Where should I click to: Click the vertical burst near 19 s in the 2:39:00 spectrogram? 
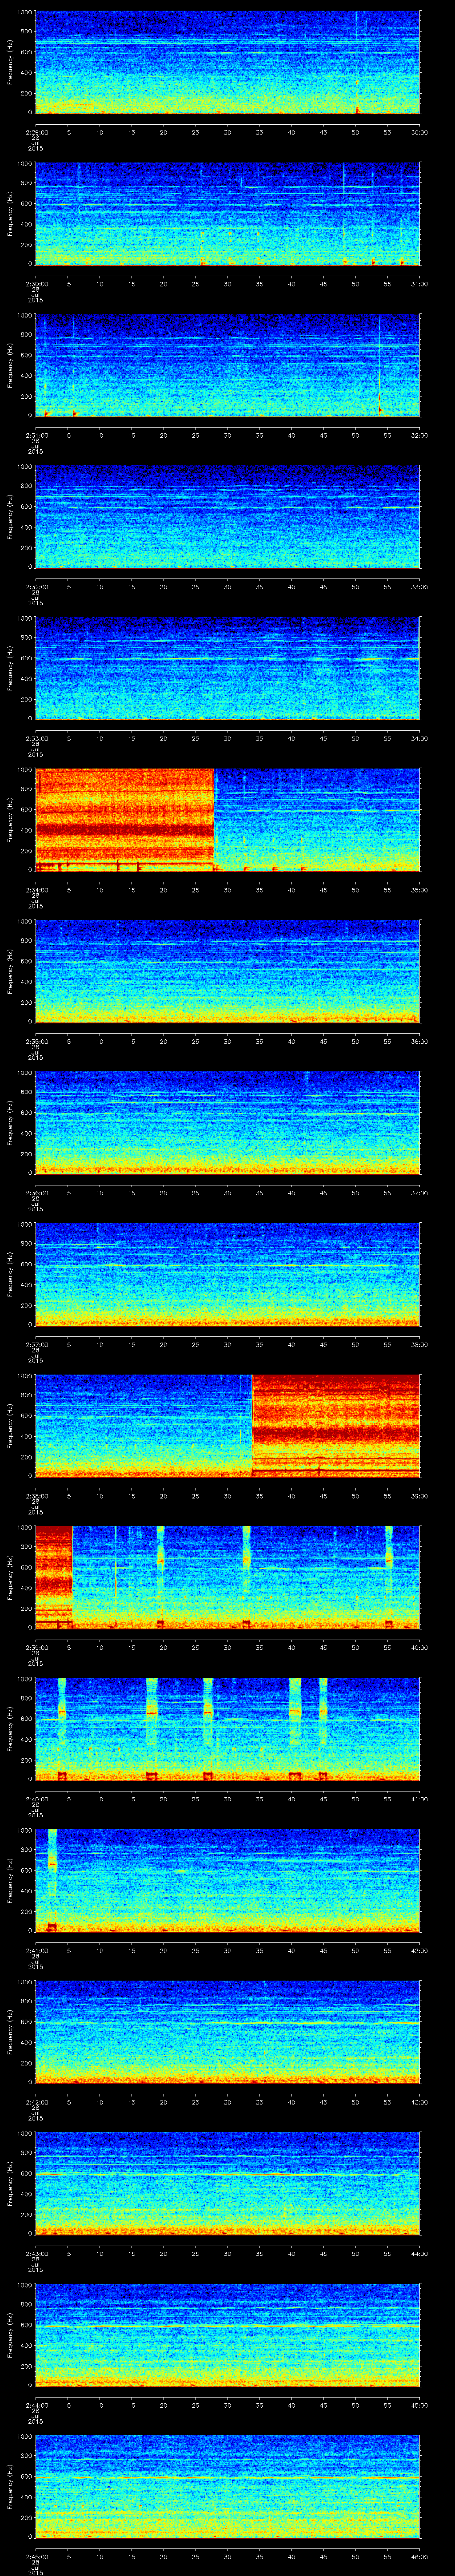[x=160, y=1576]
